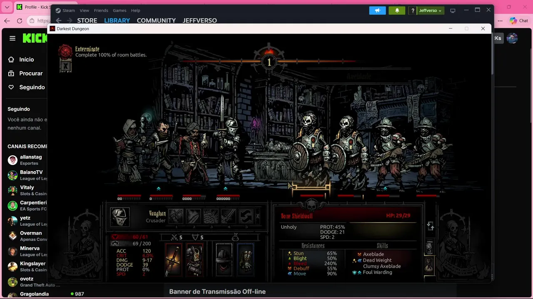Click the quest retreat banner under the seal
Viewport: 533px width, 299px height.
[x=66, y=66]
